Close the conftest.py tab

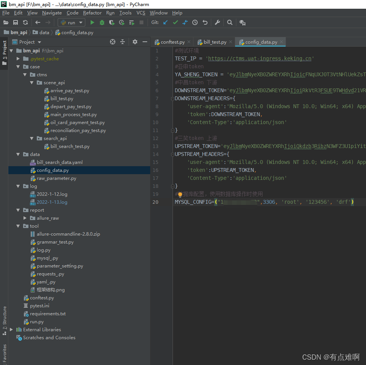[x=189, y=42]
